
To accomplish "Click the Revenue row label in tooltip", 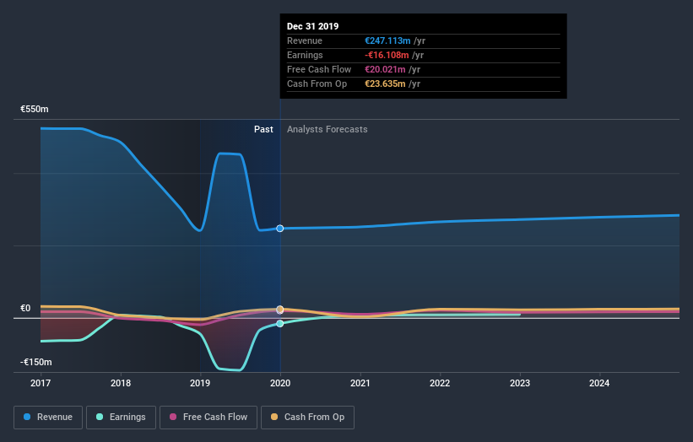I will pyautogui.click(x=305, y=40).
